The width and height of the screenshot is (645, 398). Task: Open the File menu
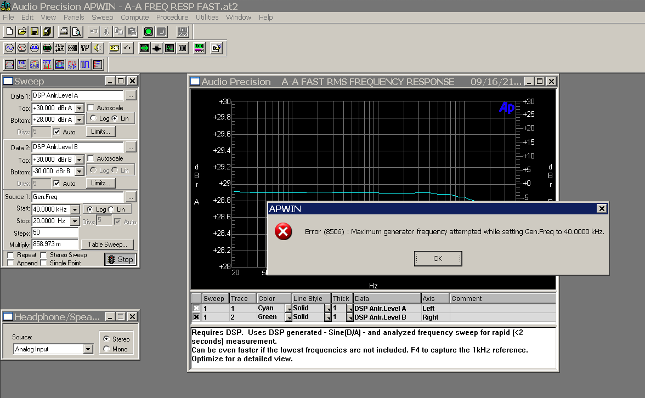tap(8, 18)
